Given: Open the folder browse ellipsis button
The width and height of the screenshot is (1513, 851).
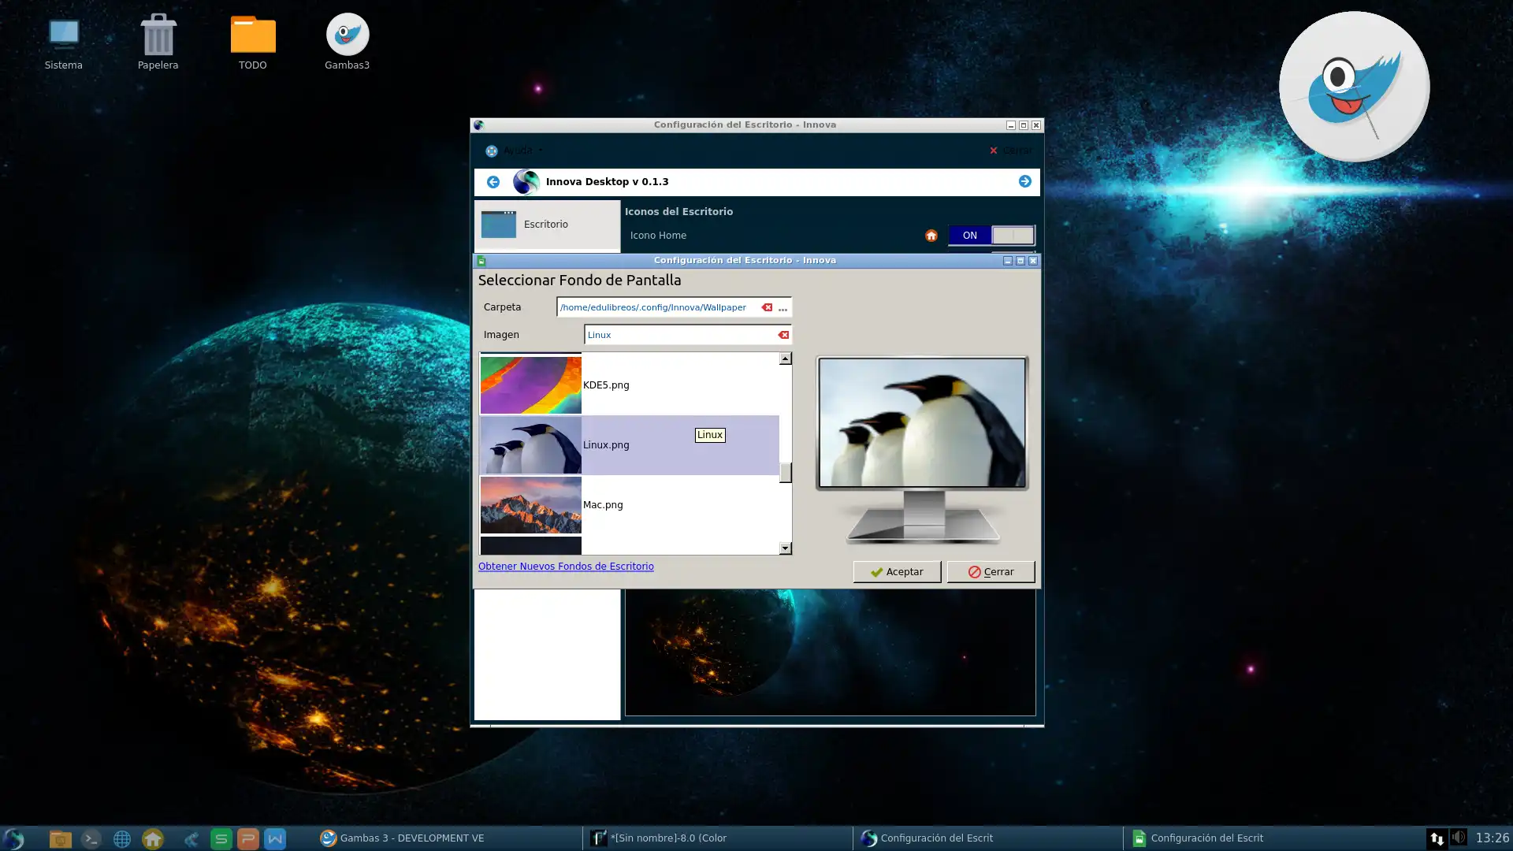Looking at the screenshot, I should pos(783,308).
